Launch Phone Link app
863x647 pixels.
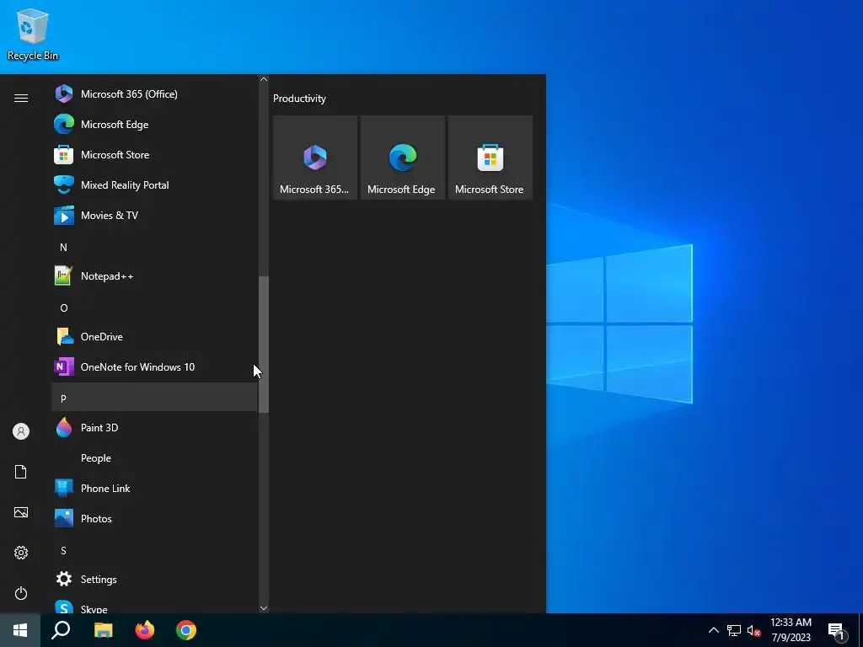tap(155, 488)
